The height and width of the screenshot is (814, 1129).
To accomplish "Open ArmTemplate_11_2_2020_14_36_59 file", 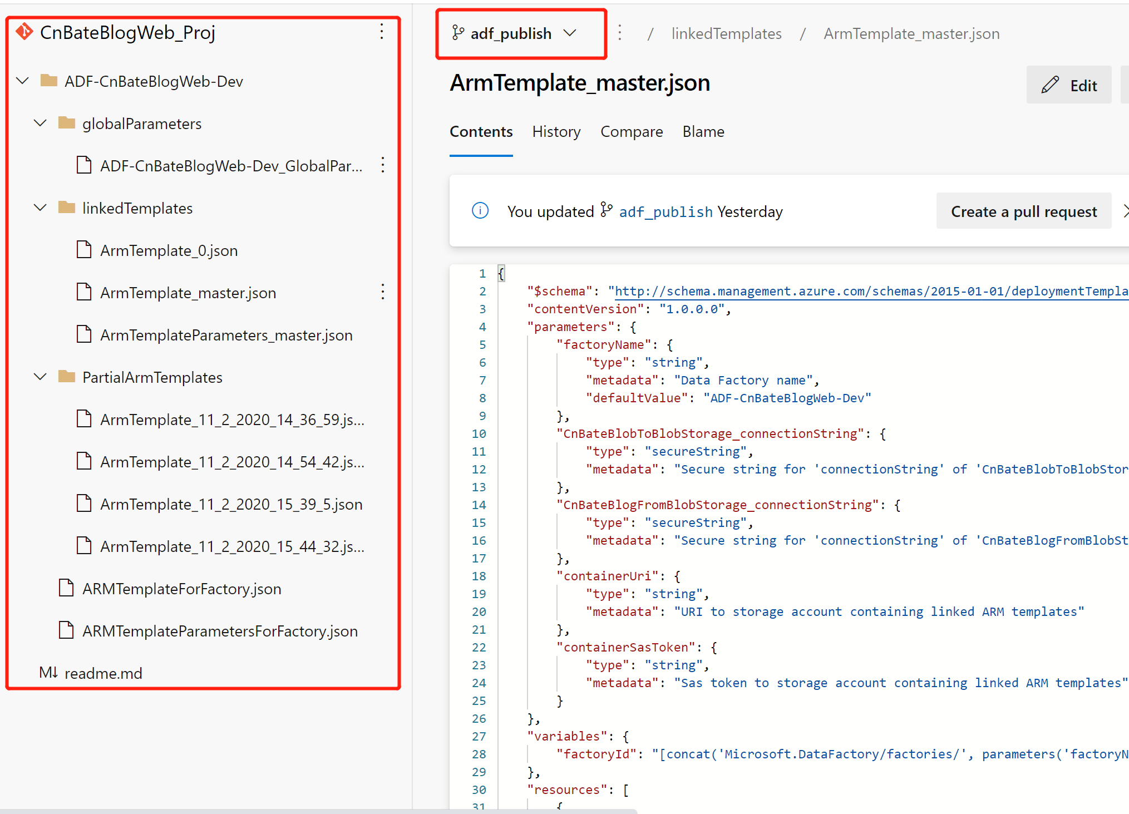I will (232, 420).
